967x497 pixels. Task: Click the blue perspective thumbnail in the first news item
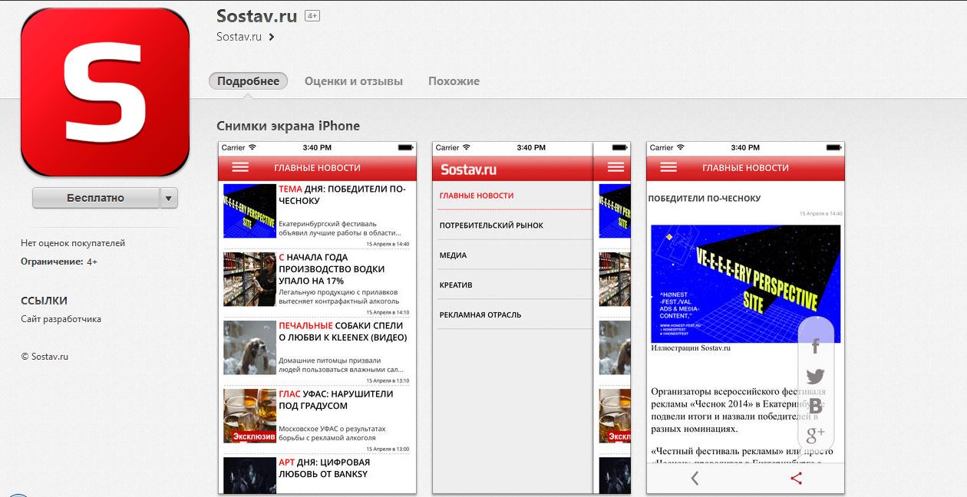[249, 211]
